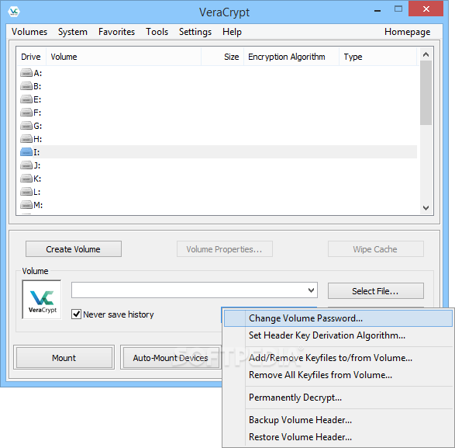Image resolution: width=455 pixels, height=448 pixels.
Task: Select drive F: icon in list
Action: tap(26, 113)
